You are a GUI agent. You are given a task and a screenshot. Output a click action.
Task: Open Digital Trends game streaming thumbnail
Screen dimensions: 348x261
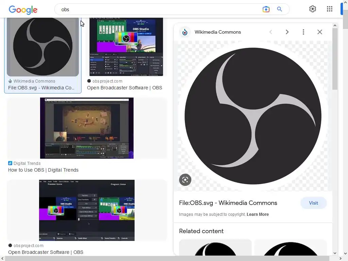87,128
